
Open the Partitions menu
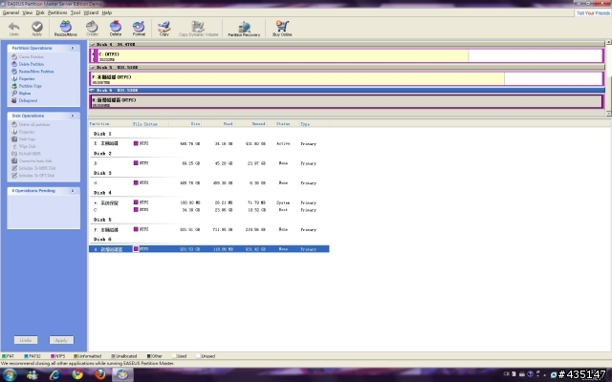(57, 12)
